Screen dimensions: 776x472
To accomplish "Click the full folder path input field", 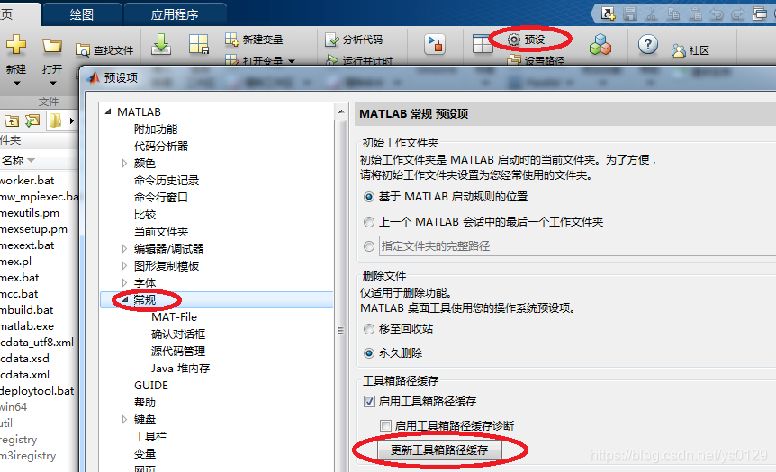I will (x=577, y=246).
